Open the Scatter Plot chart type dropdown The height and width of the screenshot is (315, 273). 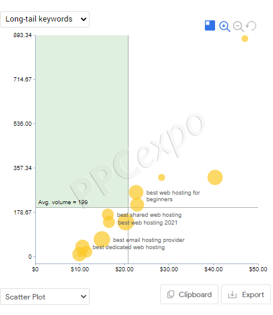tap(45, 296)
